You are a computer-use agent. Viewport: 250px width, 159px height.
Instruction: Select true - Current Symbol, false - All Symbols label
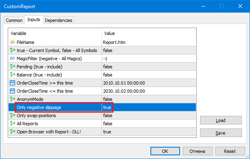pyautogui.click(x=57, y=50)
